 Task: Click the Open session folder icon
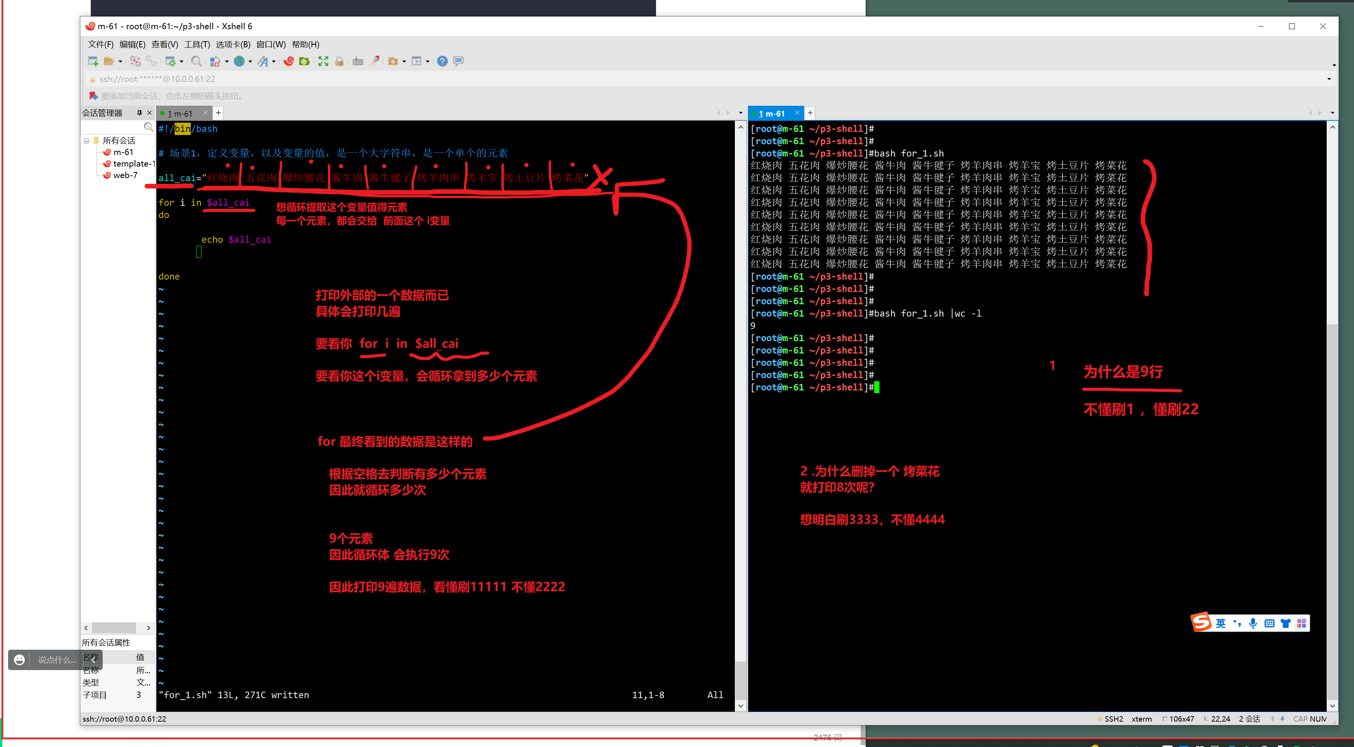pyautogui.click(x=109, y=62)
